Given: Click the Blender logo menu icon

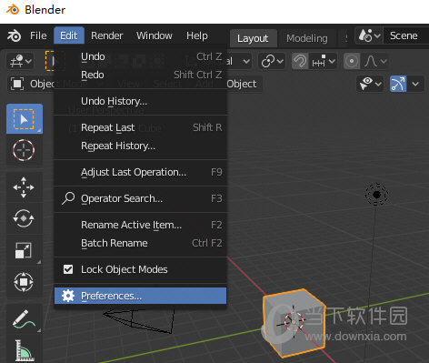Looking at the screenshot, I should tap(14, 35).
